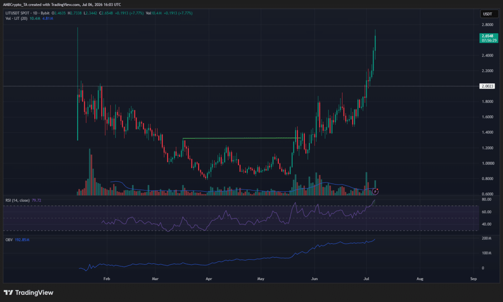Click the green 2.6548 current price tag
Viewport: 503px width, 302px height.
pos(489,38)
